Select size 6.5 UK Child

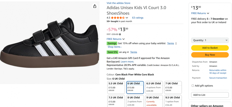pos(154,88)
